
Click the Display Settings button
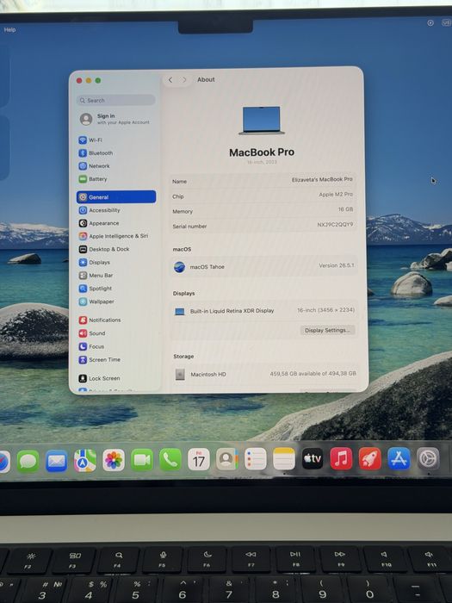327,330
